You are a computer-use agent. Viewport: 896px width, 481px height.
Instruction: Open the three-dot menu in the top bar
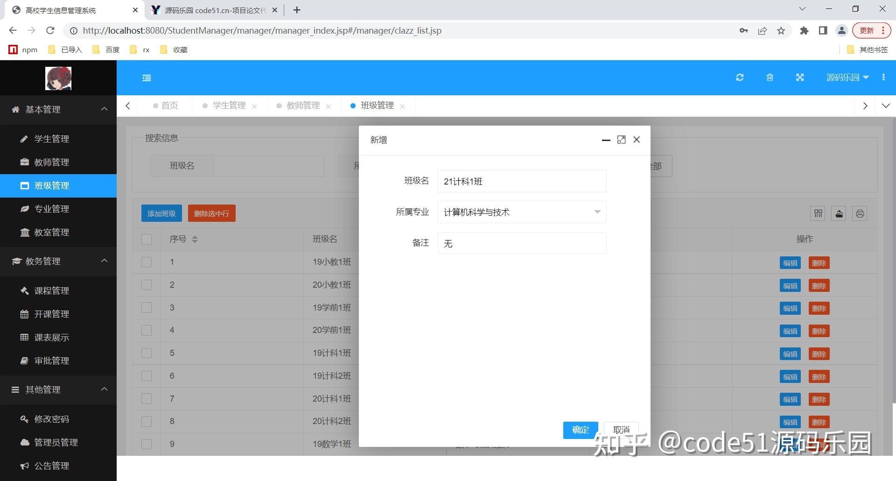[x=883, y=78]
